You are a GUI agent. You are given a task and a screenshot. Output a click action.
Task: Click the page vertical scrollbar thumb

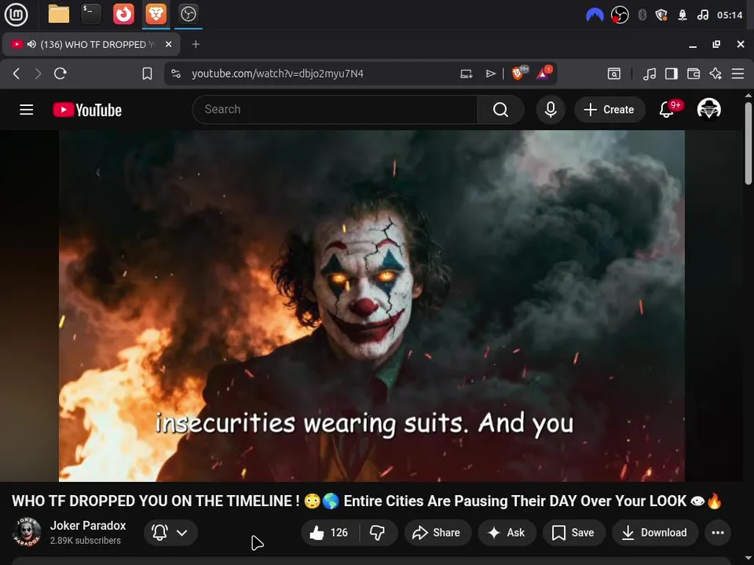coord(749,143)
